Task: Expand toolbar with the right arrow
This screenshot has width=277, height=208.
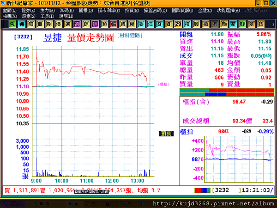Action: click(x=273, y=24)
